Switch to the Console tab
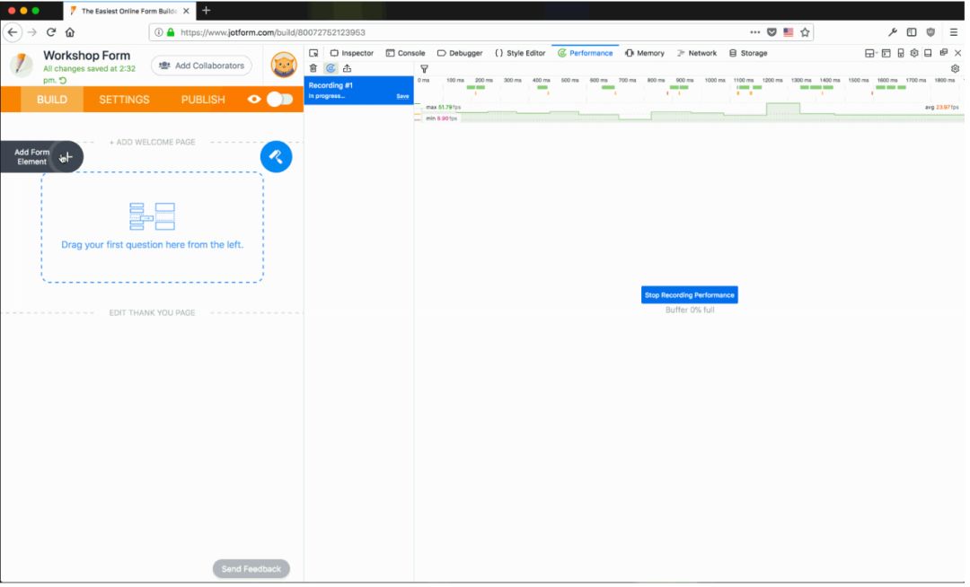Viewport: 970px width, 587px height. (x=405, y=53)
